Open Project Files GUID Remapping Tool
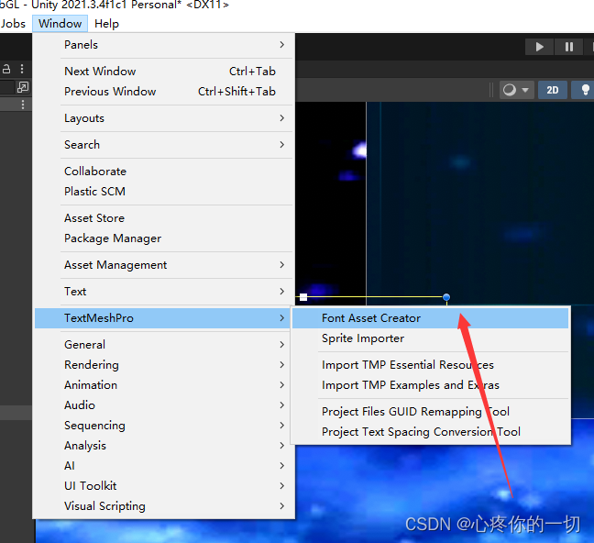594x543 pixels. point(430,412)
